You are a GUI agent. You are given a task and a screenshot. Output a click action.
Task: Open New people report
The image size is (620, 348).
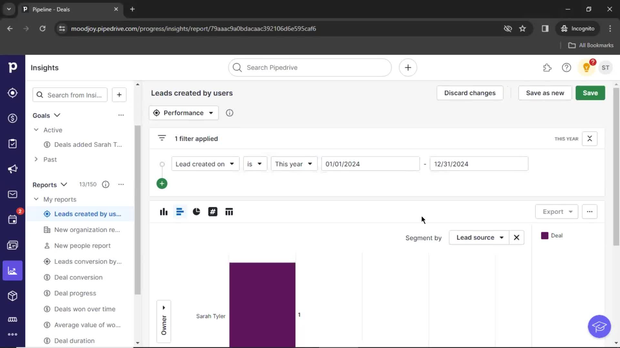[x=80, y=246]
